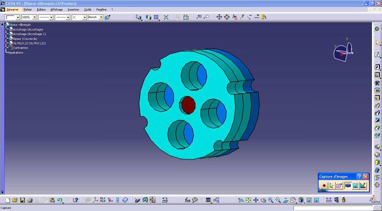This screenshot has height=211, width=382.
Task: Click the assembly gear icon atop right toolbar
Action: point(377,29)
